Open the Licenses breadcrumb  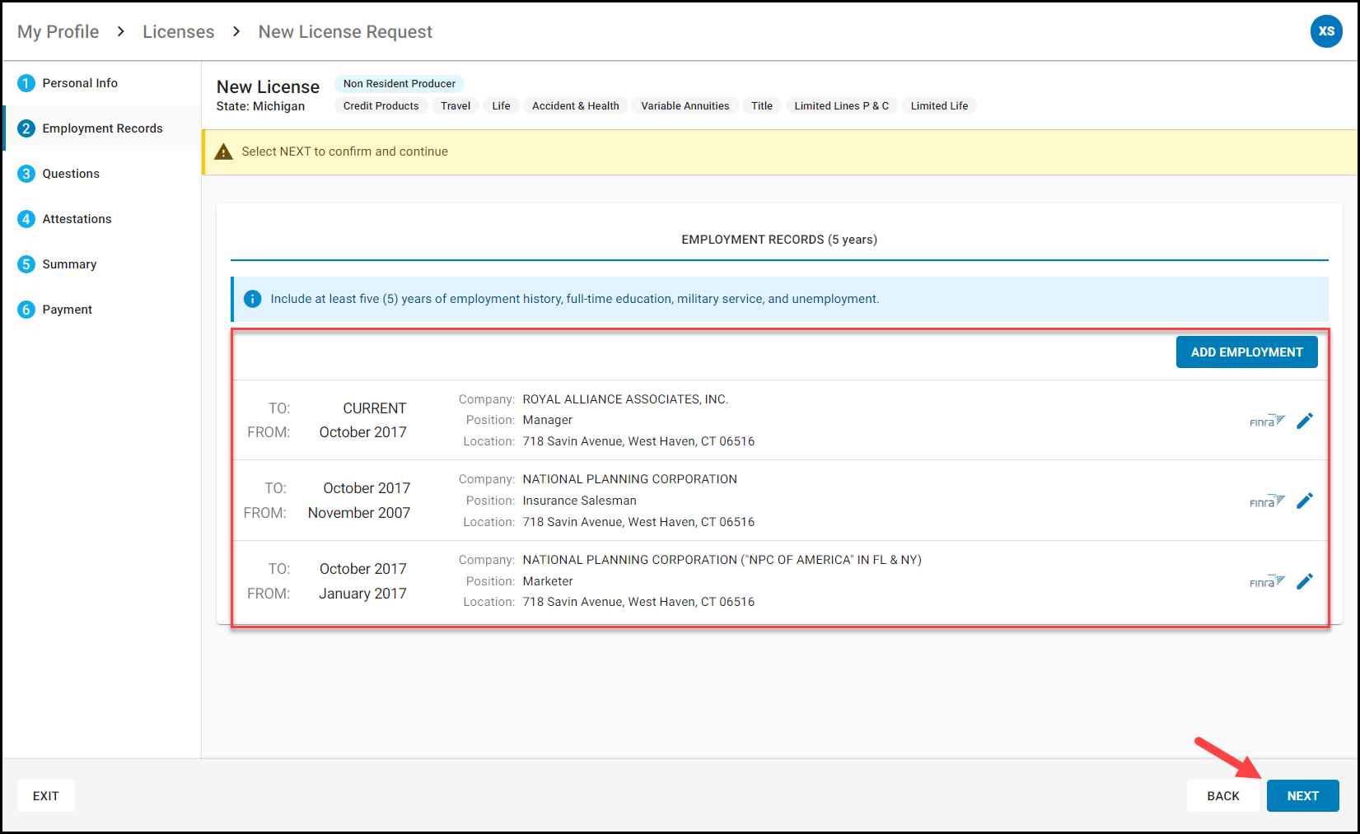click(x=178, y=31)
